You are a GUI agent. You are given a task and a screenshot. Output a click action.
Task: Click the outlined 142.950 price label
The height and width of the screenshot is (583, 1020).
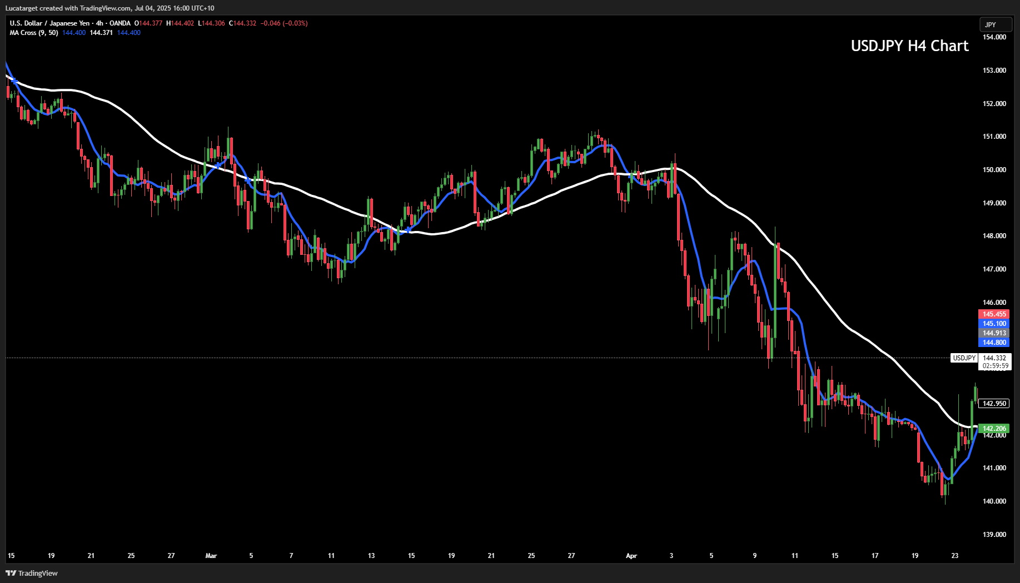click(x=994, y=404)
